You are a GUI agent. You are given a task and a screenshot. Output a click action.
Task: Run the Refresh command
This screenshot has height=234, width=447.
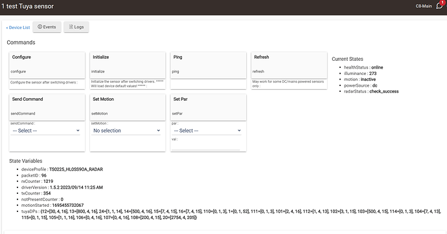pos(289,65)
